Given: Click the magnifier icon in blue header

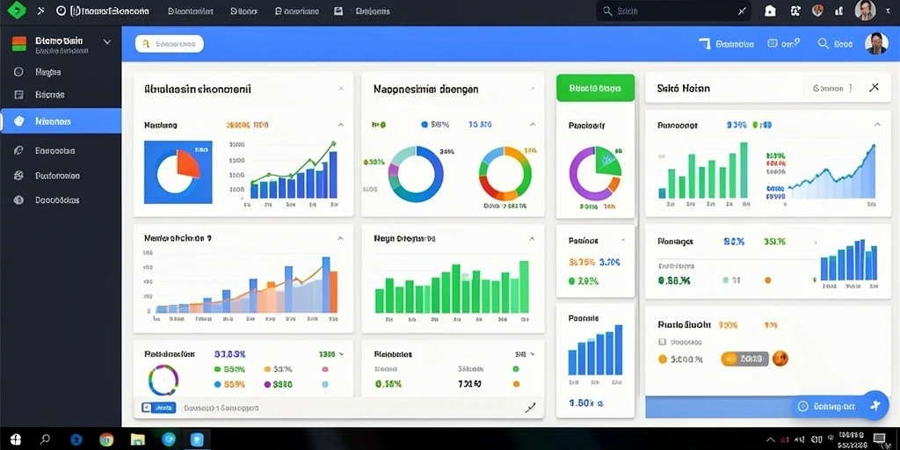Looking at the screenshot, I should point(823,43).
